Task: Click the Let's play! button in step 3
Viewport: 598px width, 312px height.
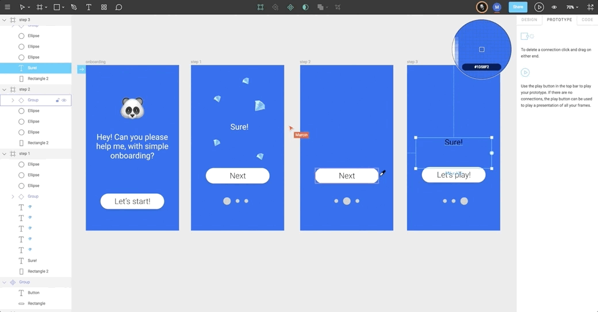Action: pos(454,175)
